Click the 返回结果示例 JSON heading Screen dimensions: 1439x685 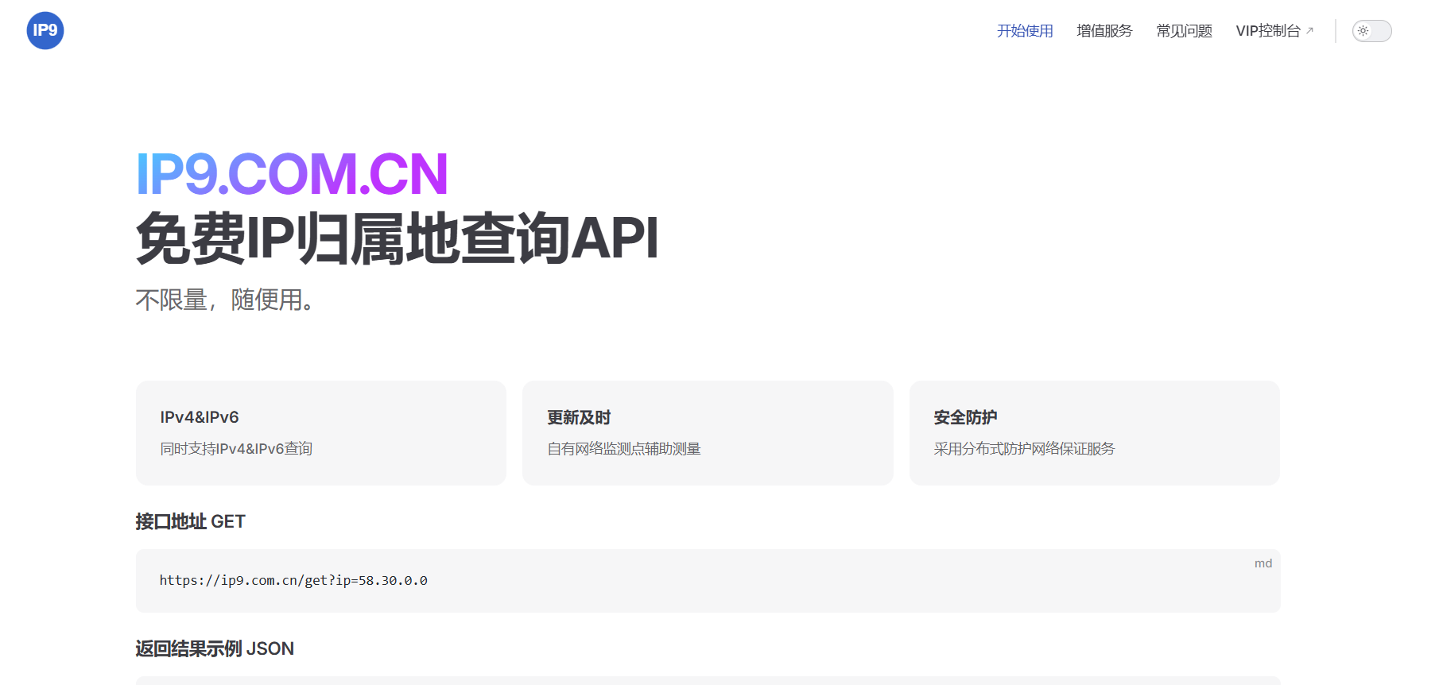click(215, 648)
